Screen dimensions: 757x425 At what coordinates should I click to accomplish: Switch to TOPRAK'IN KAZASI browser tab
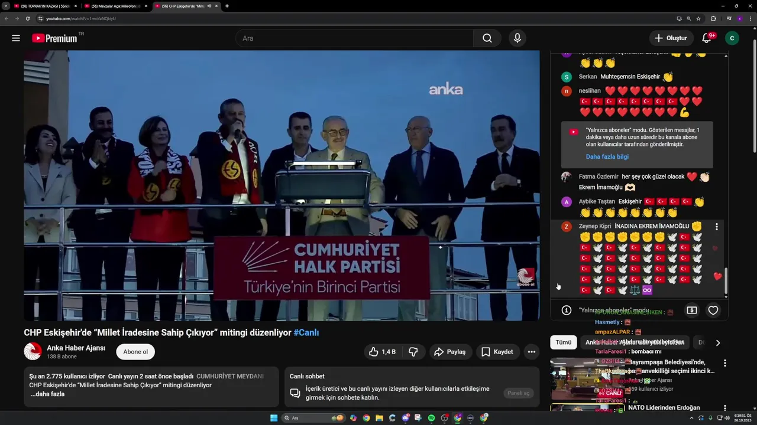coord(45,6)
